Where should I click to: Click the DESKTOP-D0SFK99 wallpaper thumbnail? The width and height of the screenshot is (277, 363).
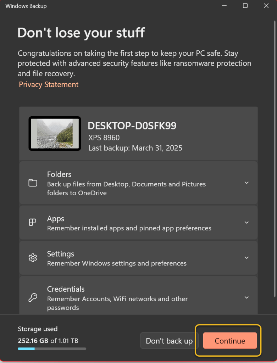55,133
